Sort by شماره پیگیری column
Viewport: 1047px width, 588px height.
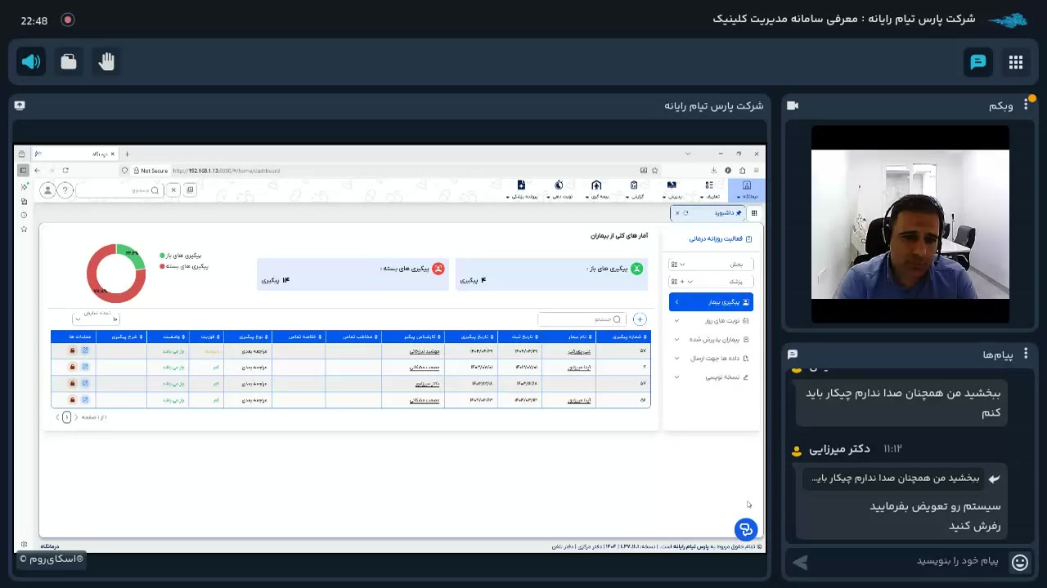(623, 336)
